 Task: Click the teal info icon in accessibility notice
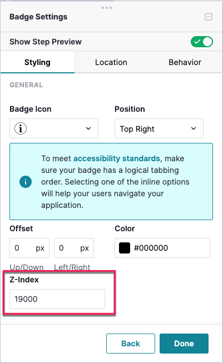coord(26,182)
